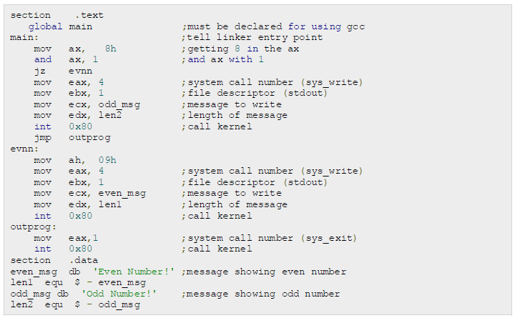Select the 'outprog:' label
Image resolution: width=515 pixels, height=318 pixels.
coord(31,227)
